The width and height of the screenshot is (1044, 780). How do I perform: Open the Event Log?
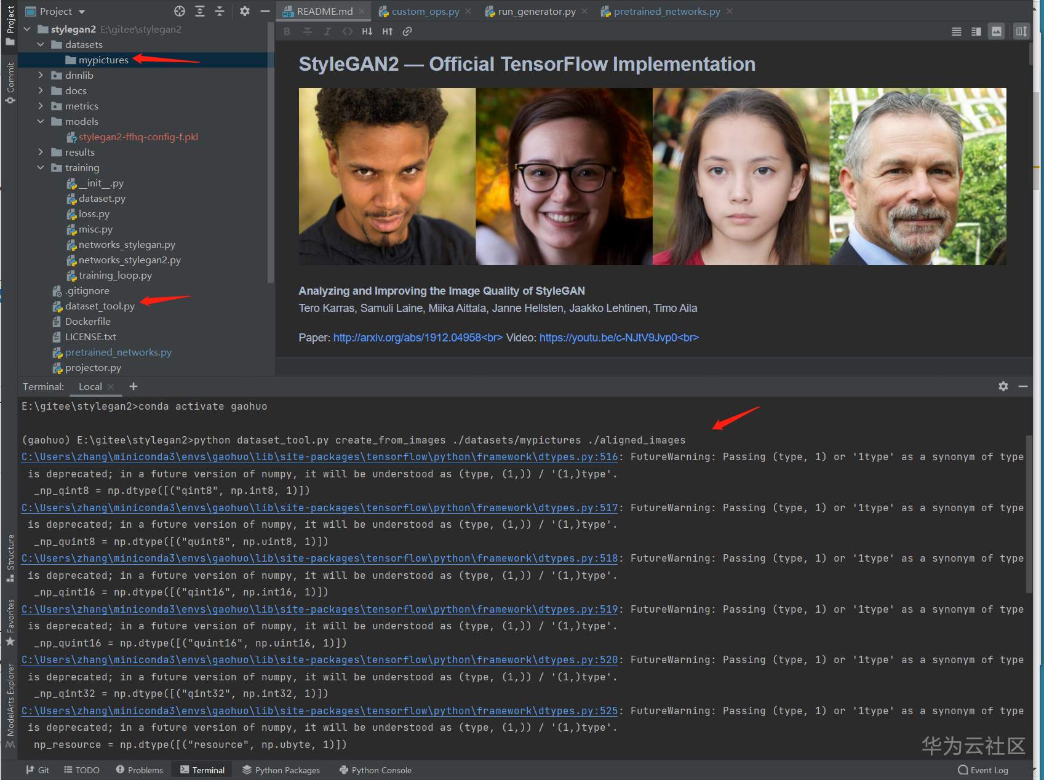coord(983,770)
